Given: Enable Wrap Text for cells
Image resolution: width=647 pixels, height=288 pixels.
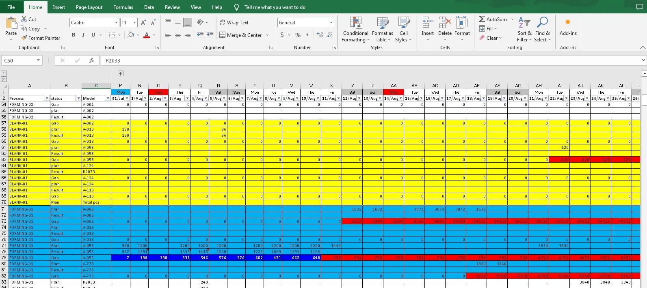Looking at the screenshot, I should click(234, 23).
